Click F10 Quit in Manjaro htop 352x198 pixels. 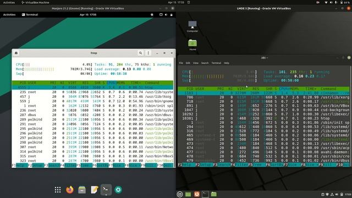(x=165, y=166)
